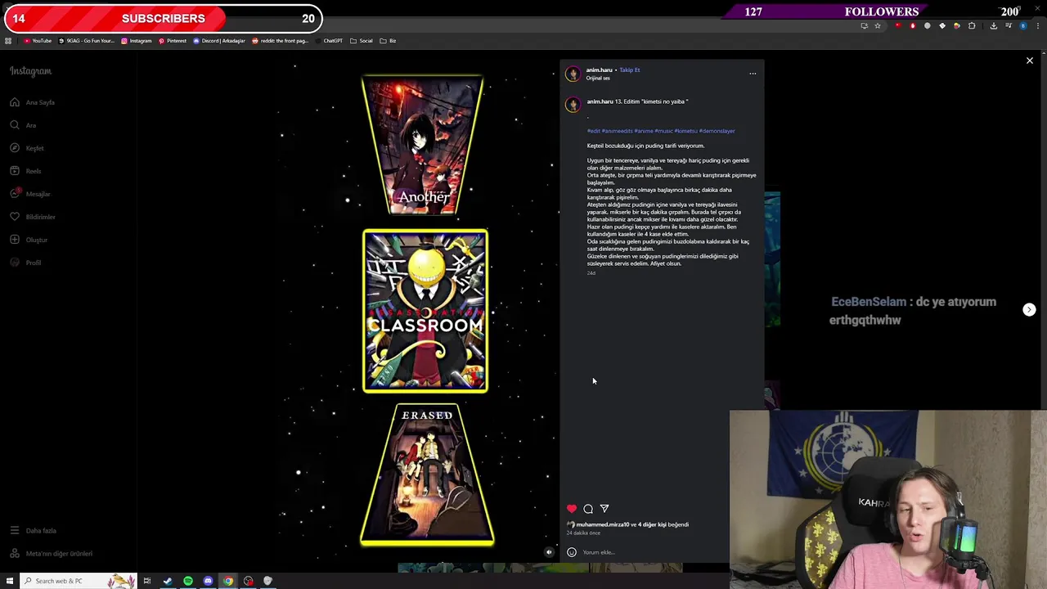Screen dimensions: 1047x589
Task: Go to Keşfet explore page
Action: [27, 148]
